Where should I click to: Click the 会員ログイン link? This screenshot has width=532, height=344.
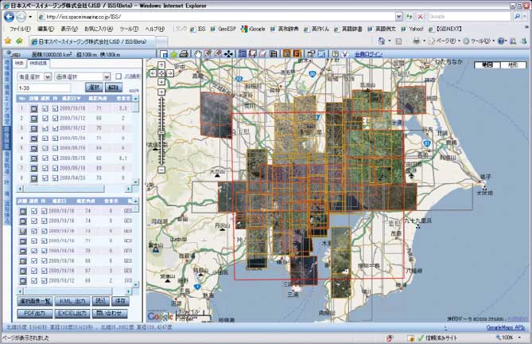click(368, 54)
